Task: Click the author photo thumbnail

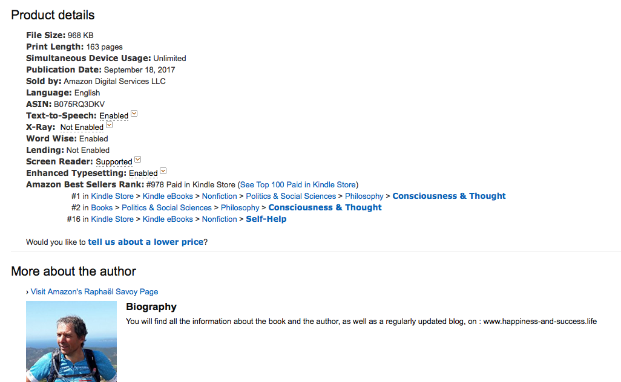Action: click(x=71, y=342)
